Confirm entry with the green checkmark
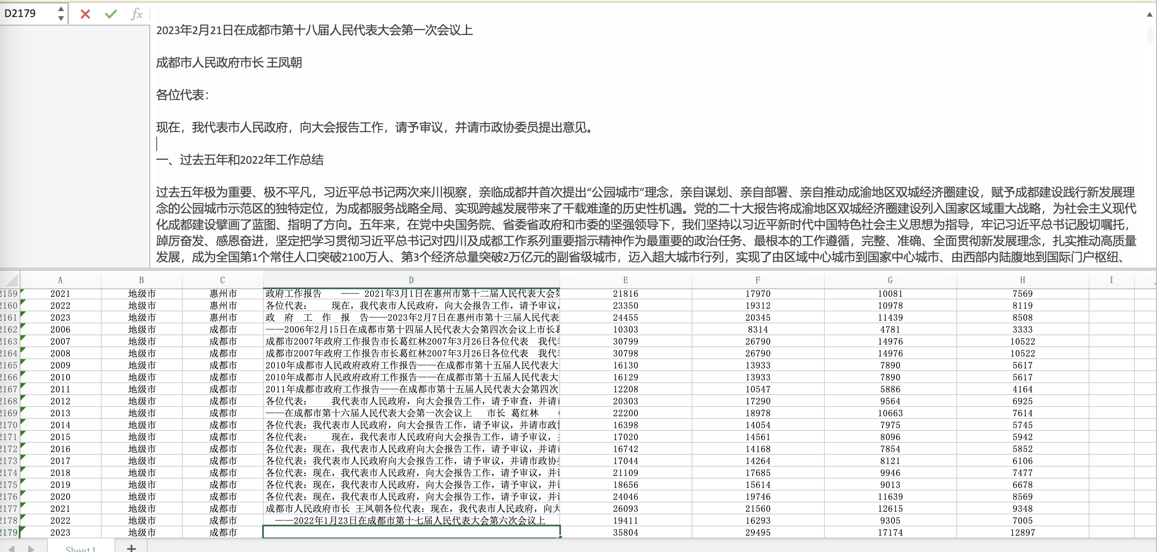The height and width of the screenshot is (552, 1157). pyautogui.click(x=111, y=15)
